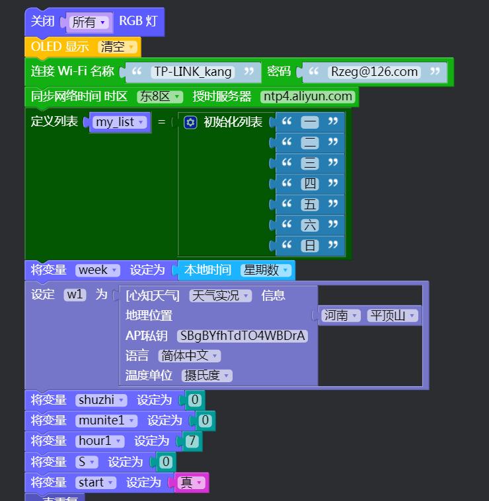Edit the Wi-Fi name TP-LINK_kang field
The image size is (489, 501).
click(x=193, y=71)
